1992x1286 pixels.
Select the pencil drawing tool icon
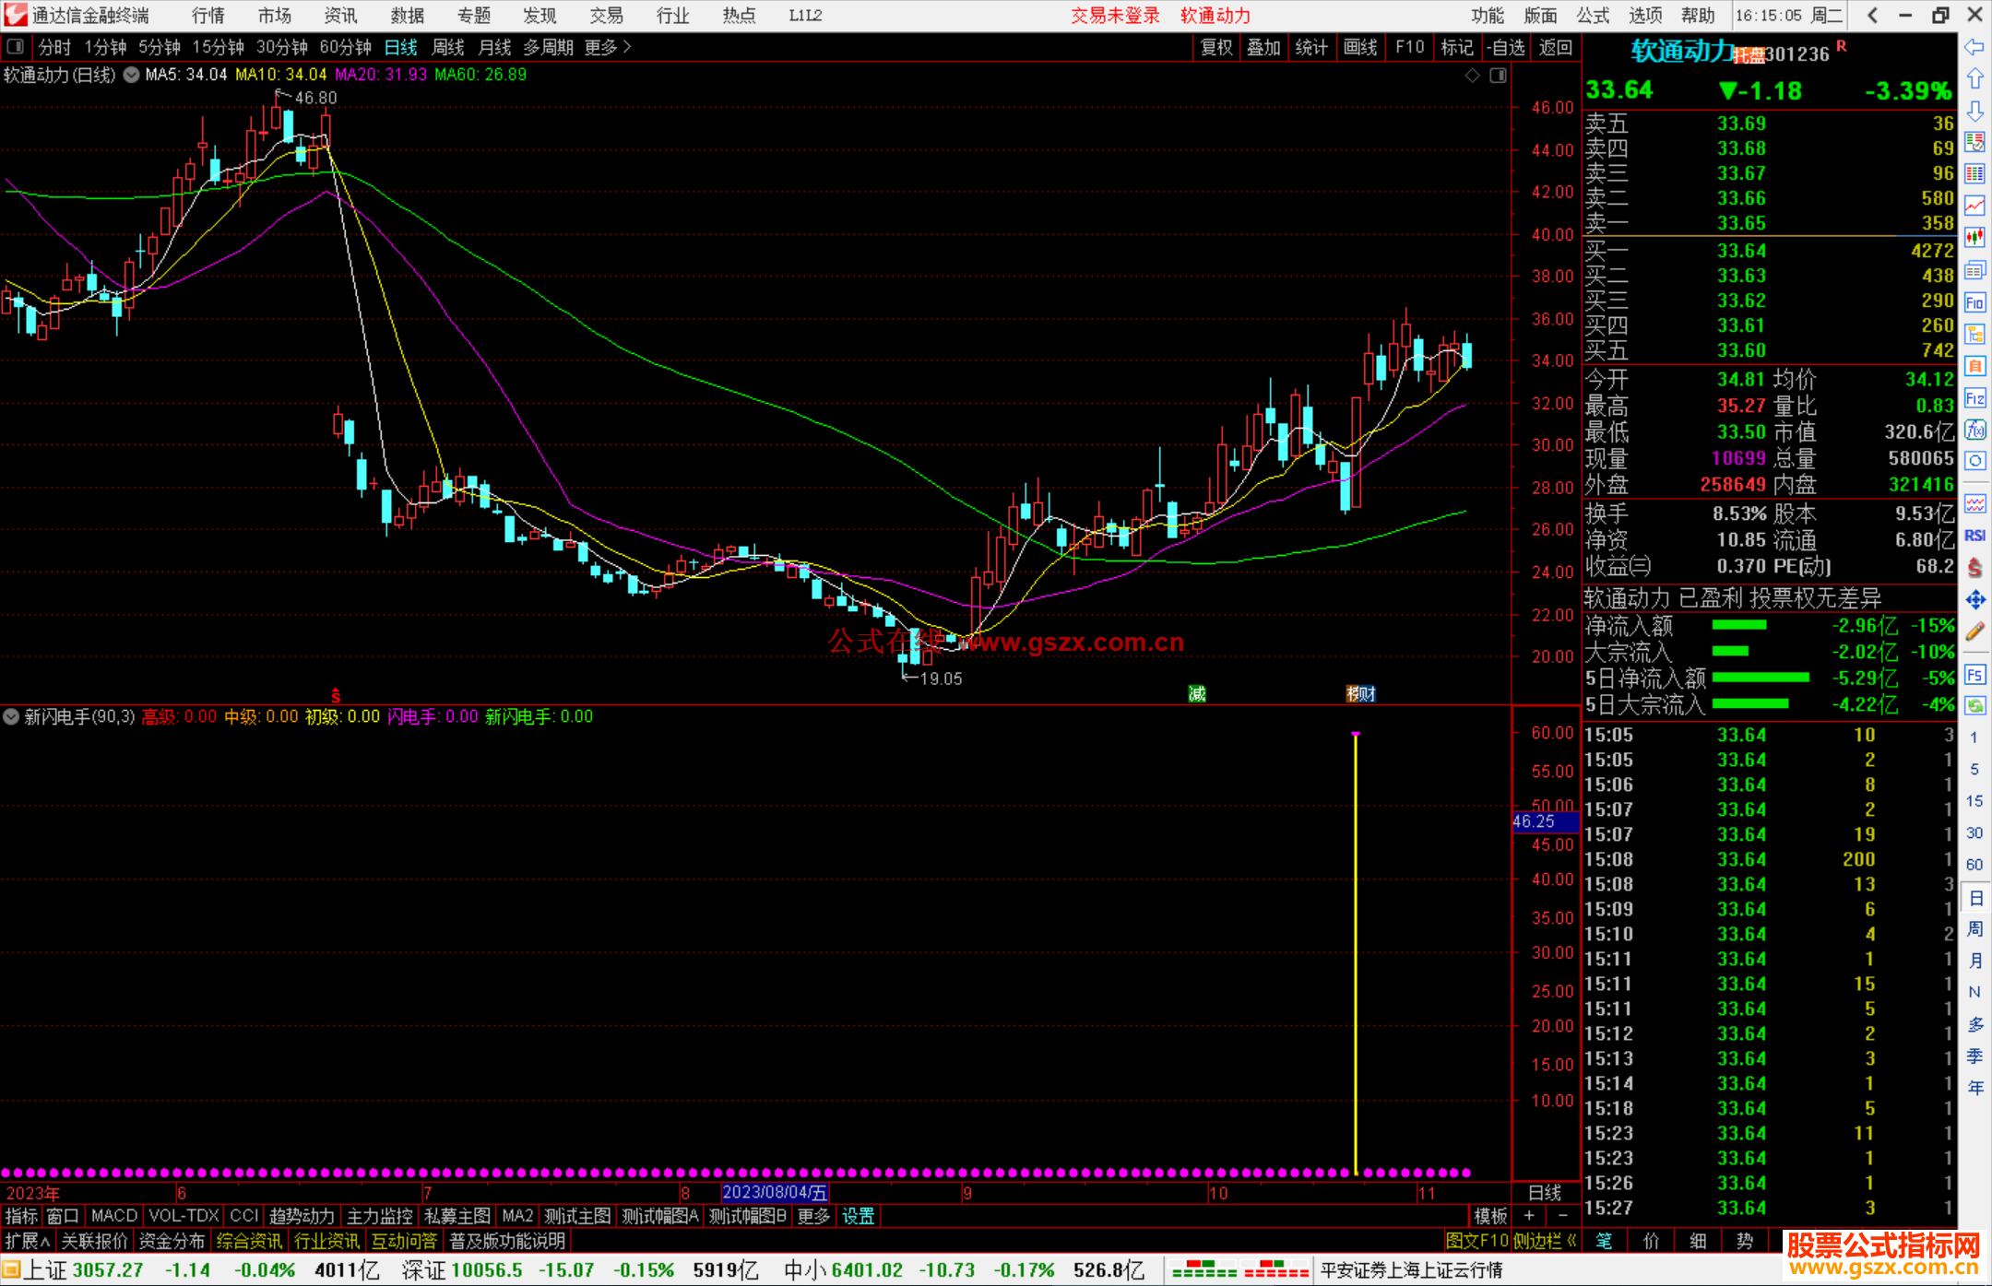(1974, 631)
